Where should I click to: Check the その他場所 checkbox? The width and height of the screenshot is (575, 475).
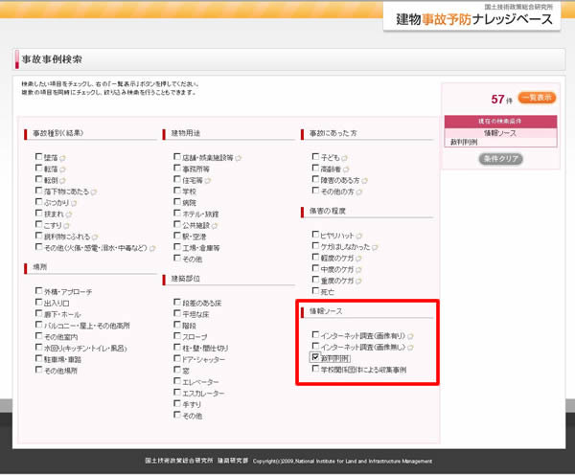(38, 370)
